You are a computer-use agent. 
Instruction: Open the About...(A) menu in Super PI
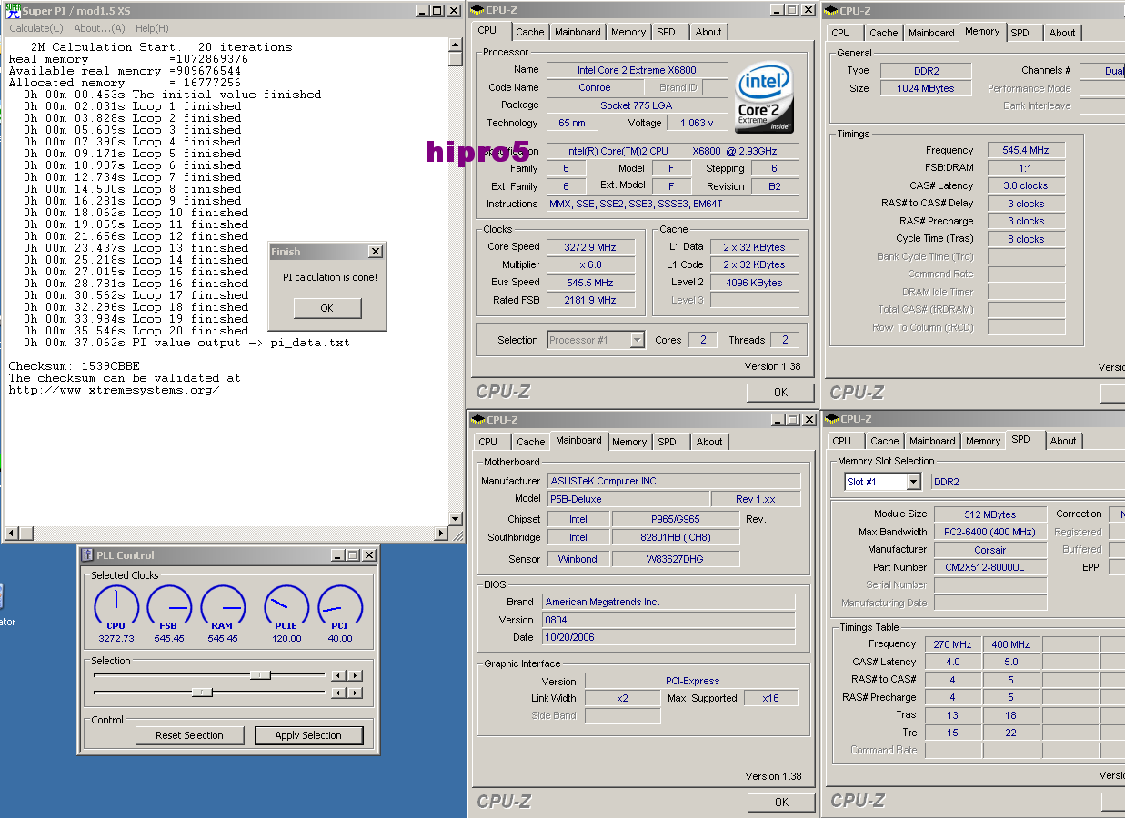pyautogui.click(x=100, y=28)
